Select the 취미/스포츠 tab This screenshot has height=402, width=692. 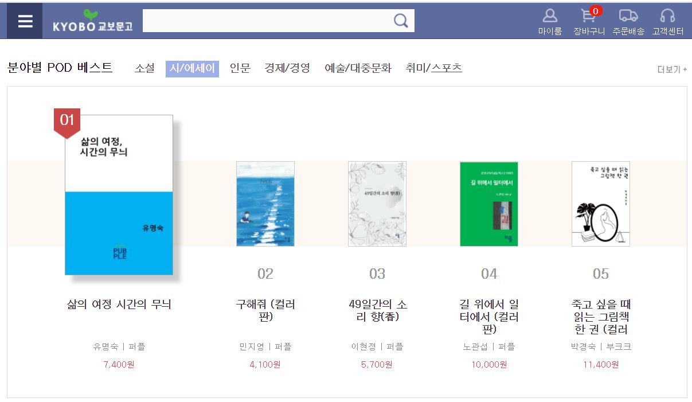coord(433,68)
